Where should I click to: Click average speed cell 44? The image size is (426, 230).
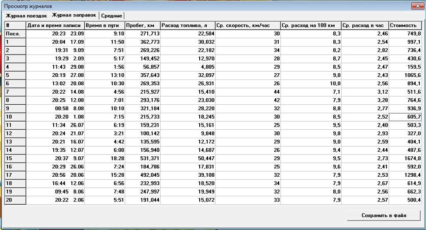click(x=248, y=92)
